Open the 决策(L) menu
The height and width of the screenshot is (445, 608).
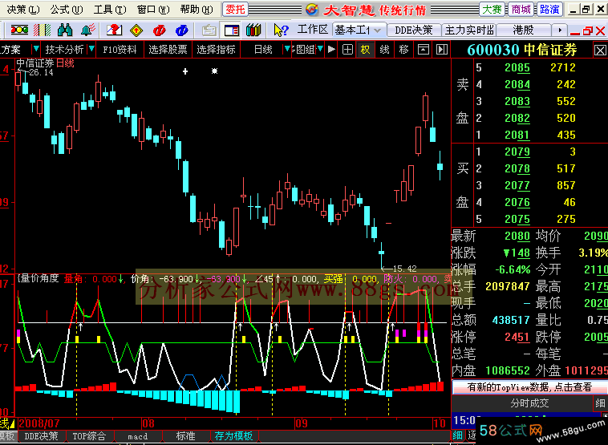tap(23, 10)
